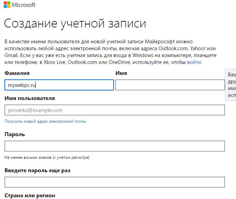Click the 'Страна или регион' label
The width and height of the screenshot is (236, 199).
click(x=30, y=196)
